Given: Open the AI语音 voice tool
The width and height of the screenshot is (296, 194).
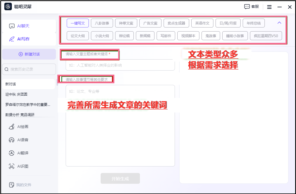Looking at the screenshot, I should pyautogui.click(x=12, y=140).
